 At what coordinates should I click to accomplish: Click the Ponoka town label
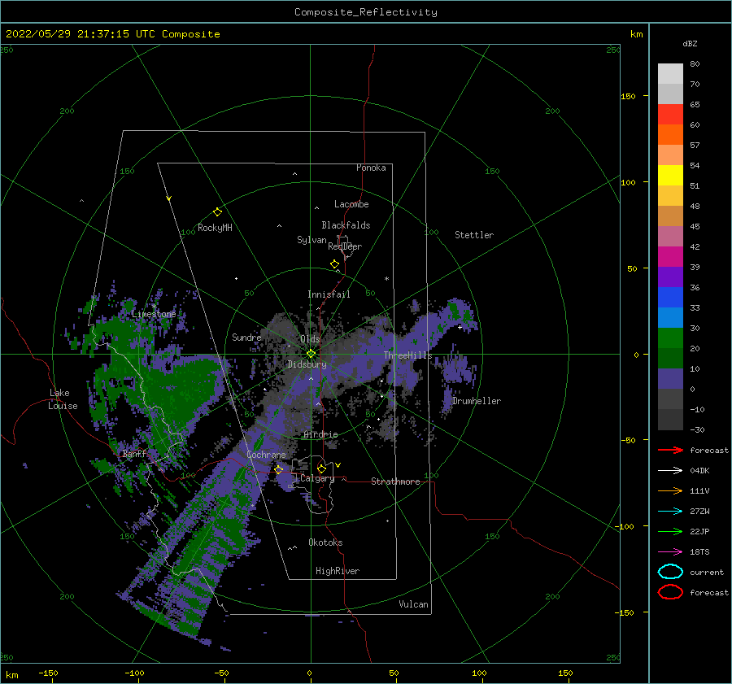click(x=371, y=168)
